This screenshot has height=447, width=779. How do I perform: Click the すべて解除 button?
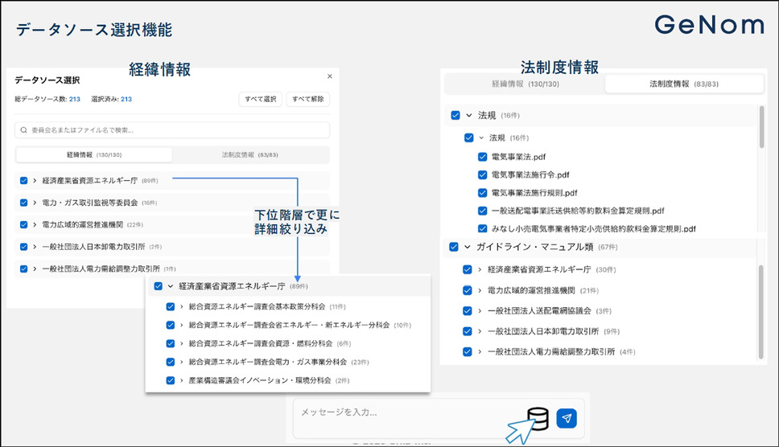click(307, 99)
